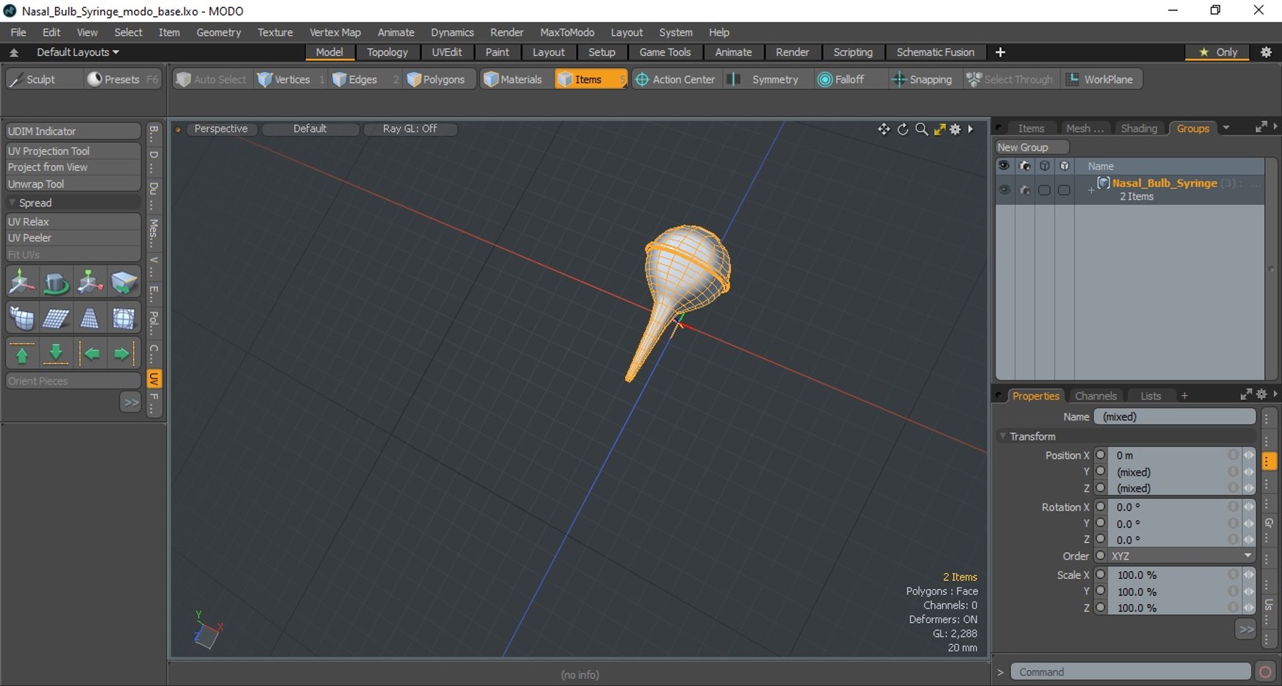Image resolution: width=1282 pixels, height=686 pixels.
Task: Click the UV Peeler button
Action: tap(73, 238)
